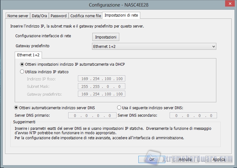The height and width of the screenshot is (168, 237).
Task: Click the Gateway predefinito IP address field
Action: click(x=101, y=94)
